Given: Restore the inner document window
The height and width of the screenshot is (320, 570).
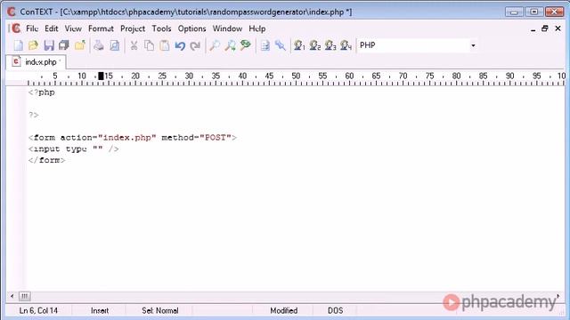Looking at the screenshot, I should (544, 28).
